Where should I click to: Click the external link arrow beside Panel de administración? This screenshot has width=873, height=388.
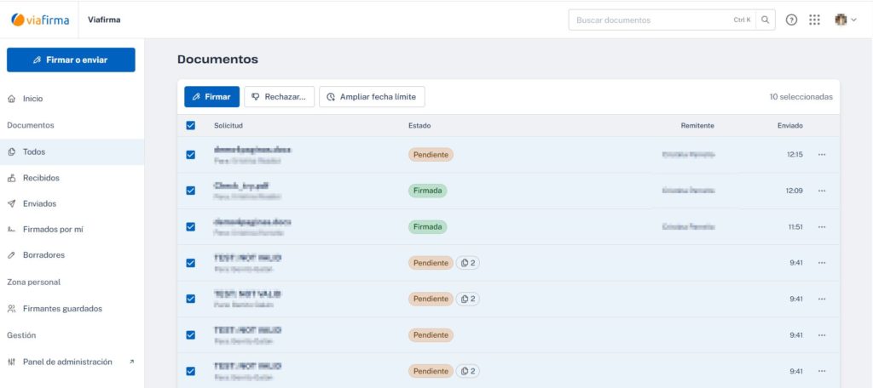tap(131, 362)
